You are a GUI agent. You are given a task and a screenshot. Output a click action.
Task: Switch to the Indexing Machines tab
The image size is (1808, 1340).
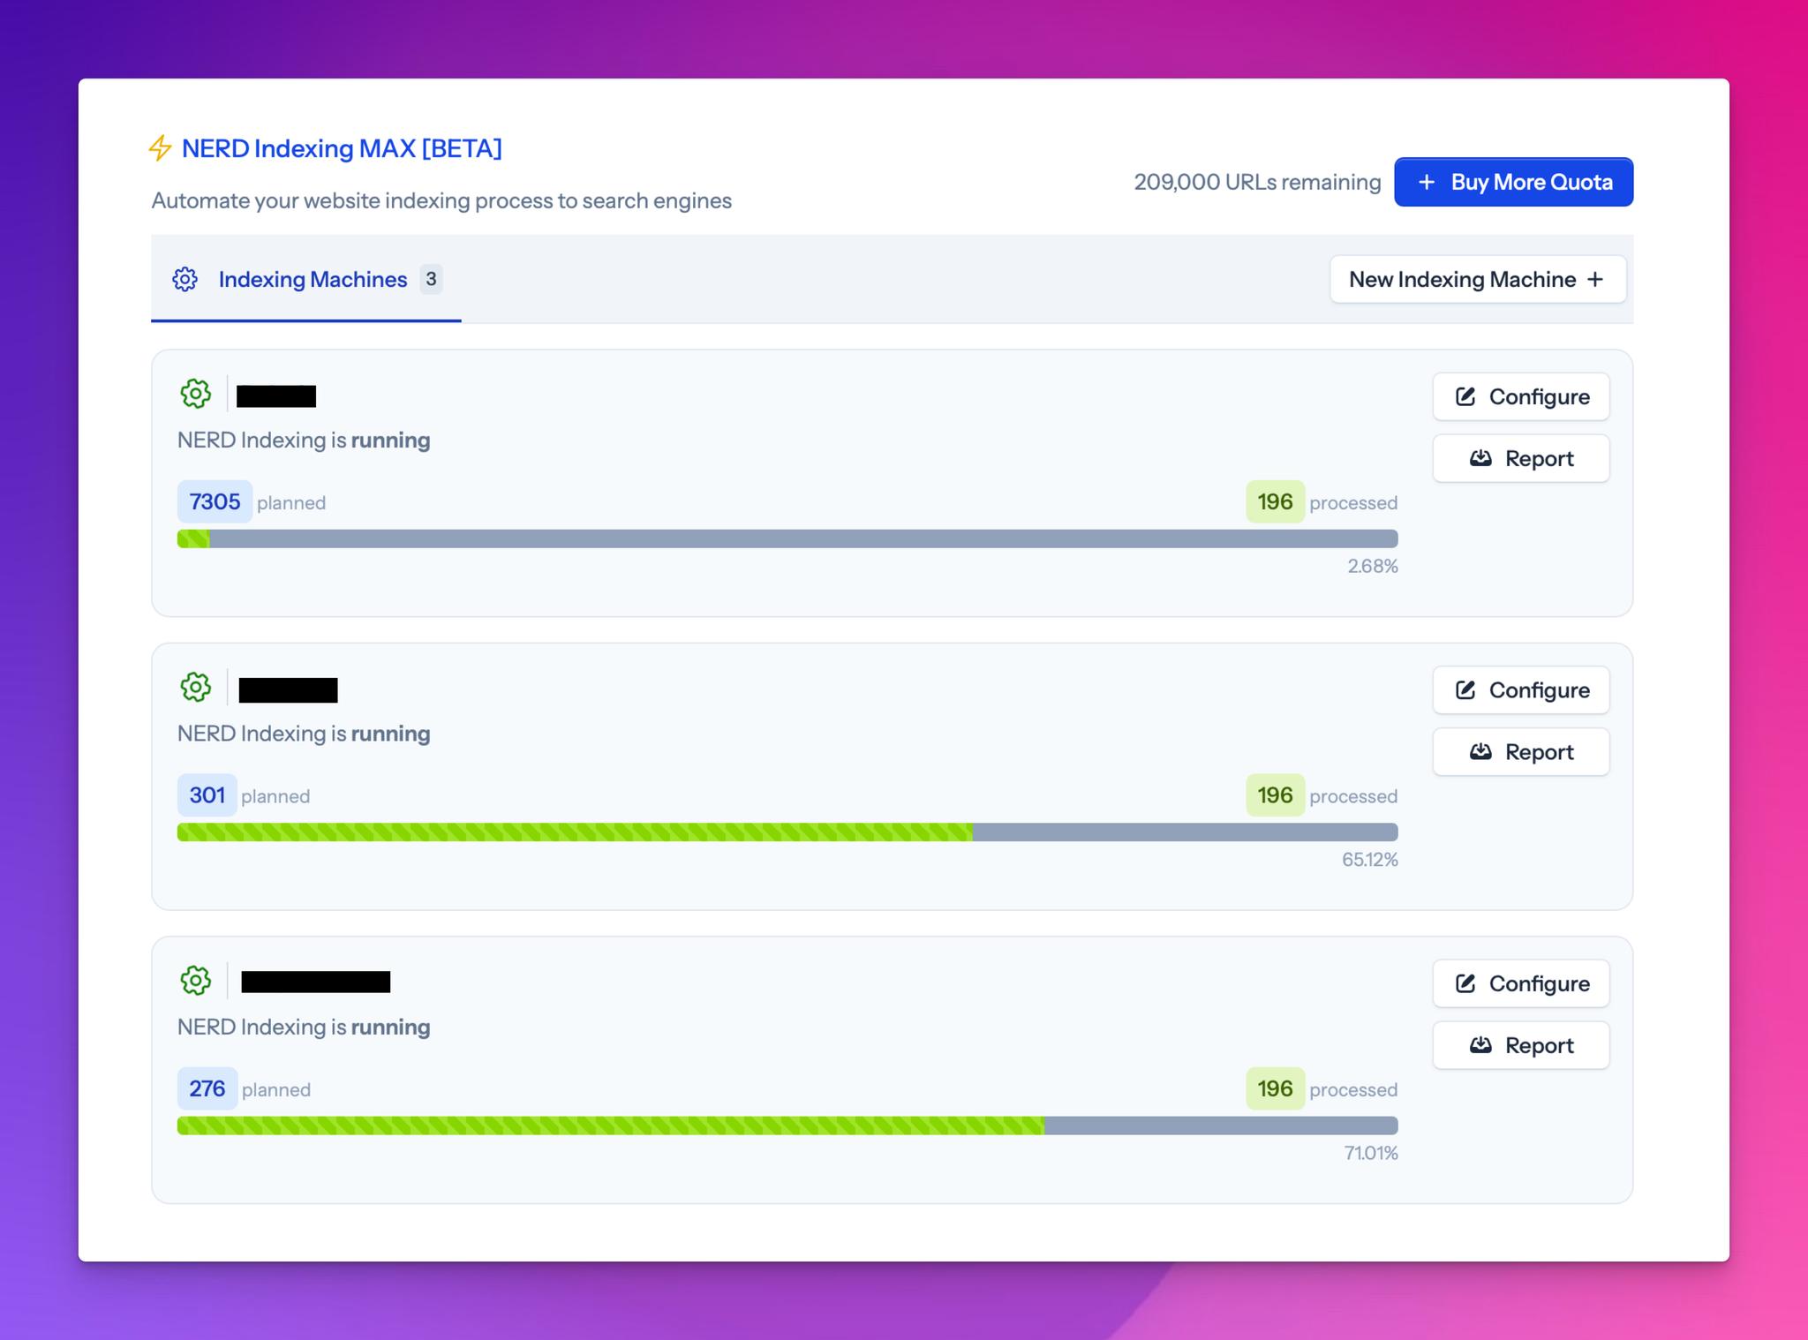(306, 279)
